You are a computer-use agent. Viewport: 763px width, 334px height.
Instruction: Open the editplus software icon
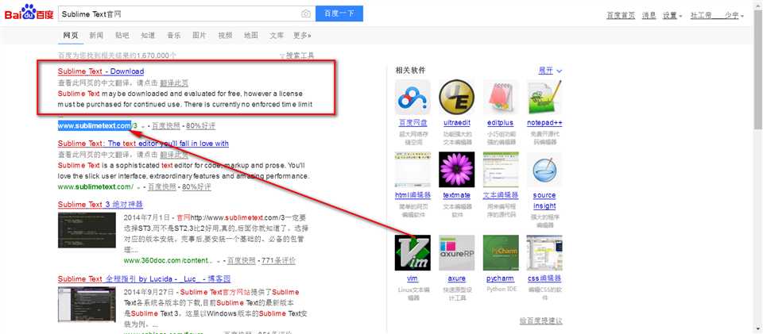500,97
